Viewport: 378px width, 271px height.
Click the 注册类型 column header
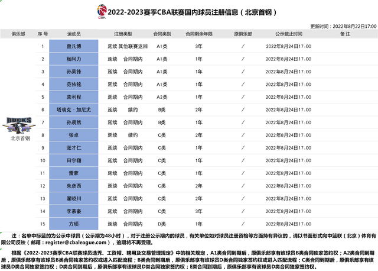tap(123, 34)
